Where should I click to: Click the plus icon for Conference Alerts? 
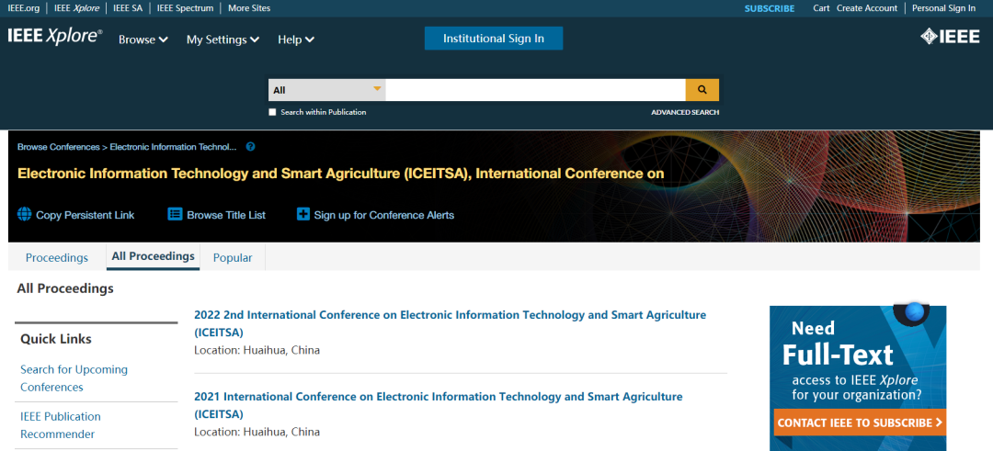tap(303, 214)
